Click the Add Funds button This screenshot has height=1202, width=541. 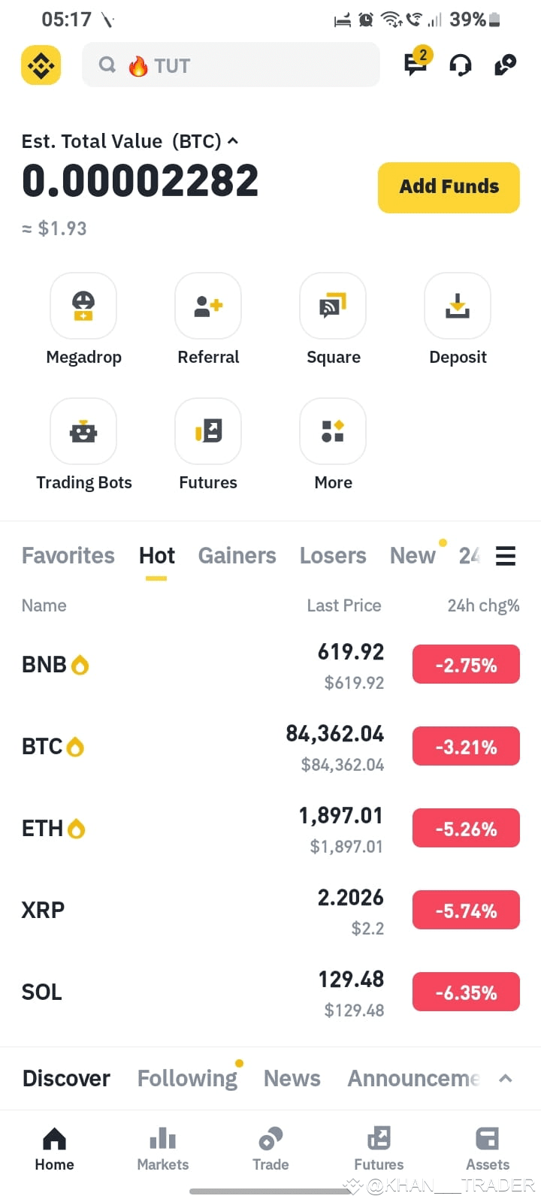[449, 187]
